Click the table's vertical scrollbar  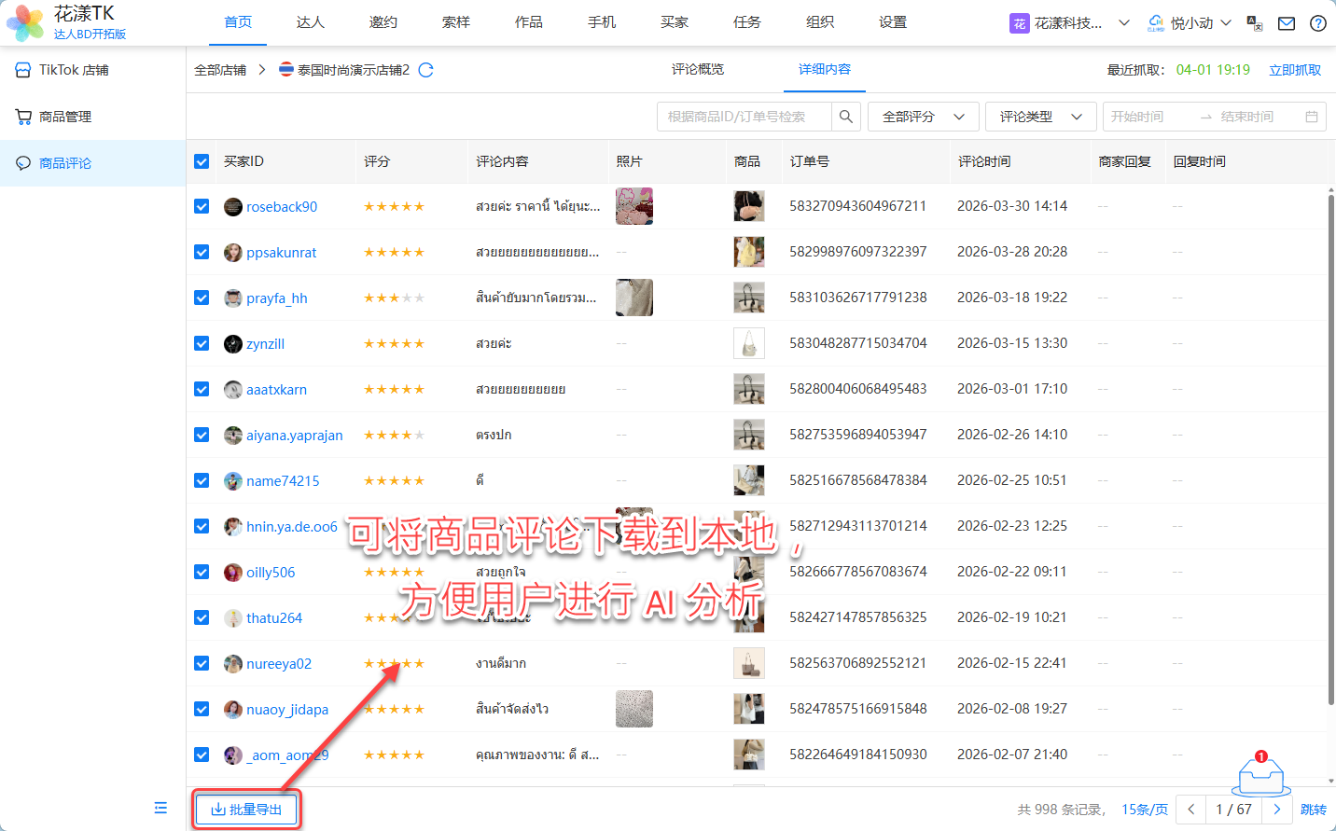click(x=1330, y=448)
